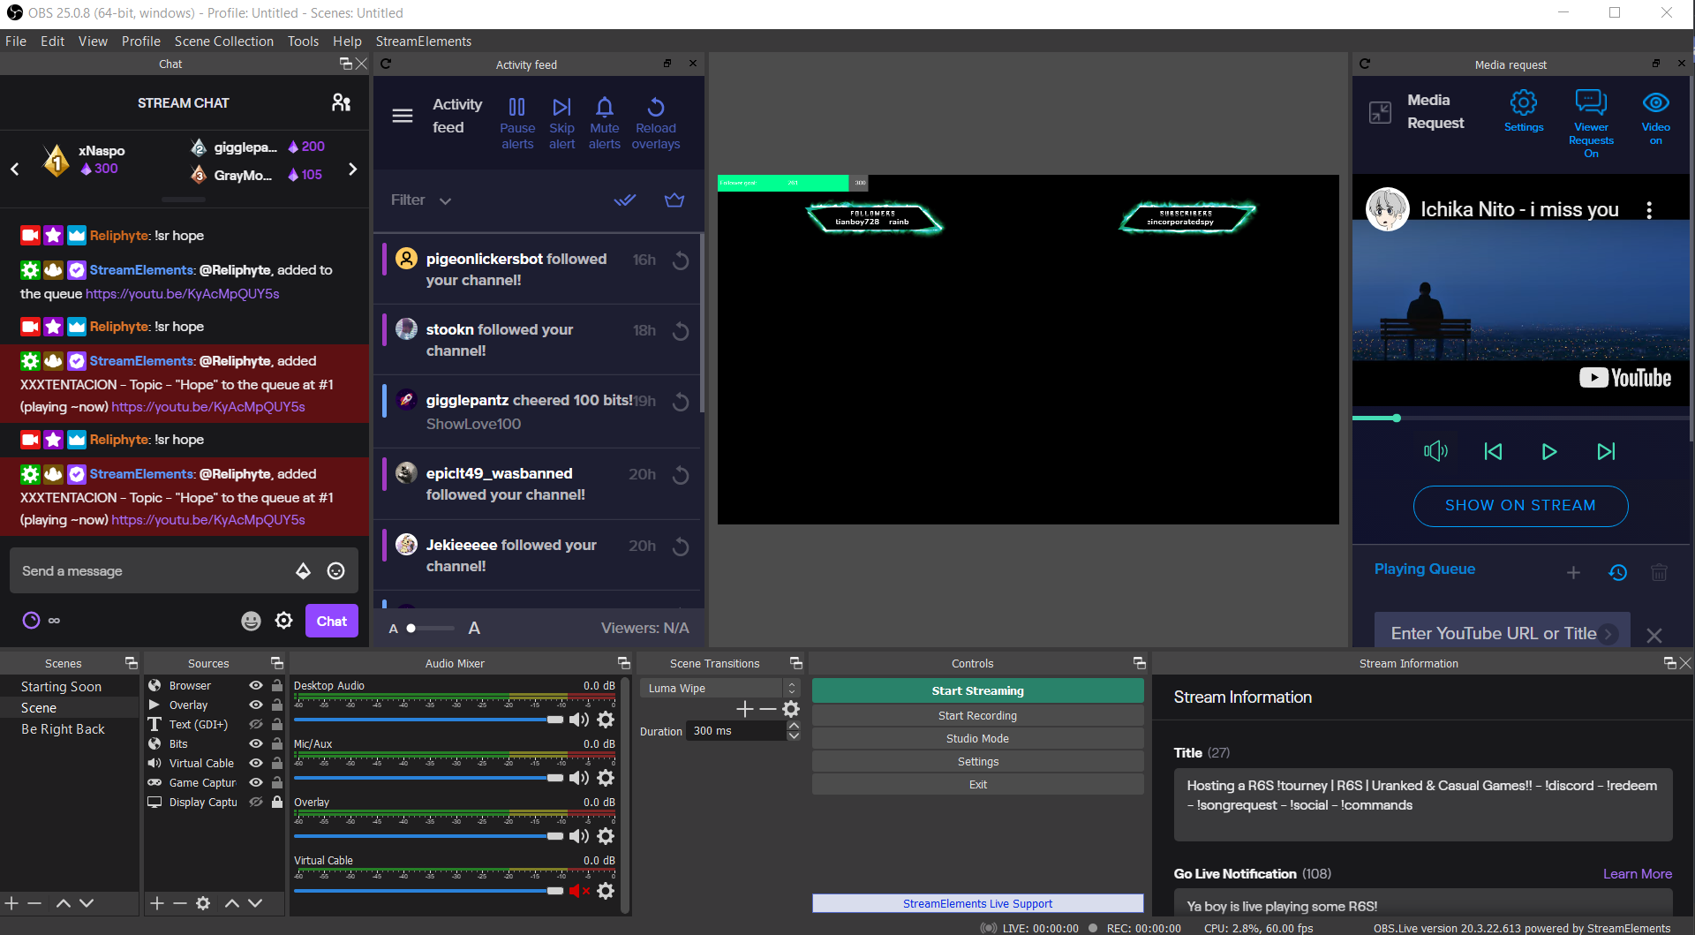Open the stream chat users list icon
The width and height of the screenshot is (1695, 935).
[x=341, y=102]
